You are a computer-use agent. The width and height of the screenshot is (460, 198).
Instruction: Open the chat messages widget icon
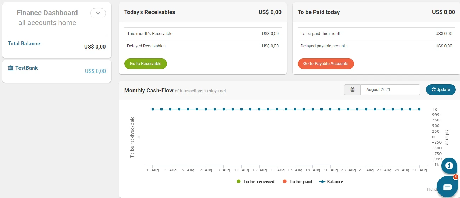[447, 187]
